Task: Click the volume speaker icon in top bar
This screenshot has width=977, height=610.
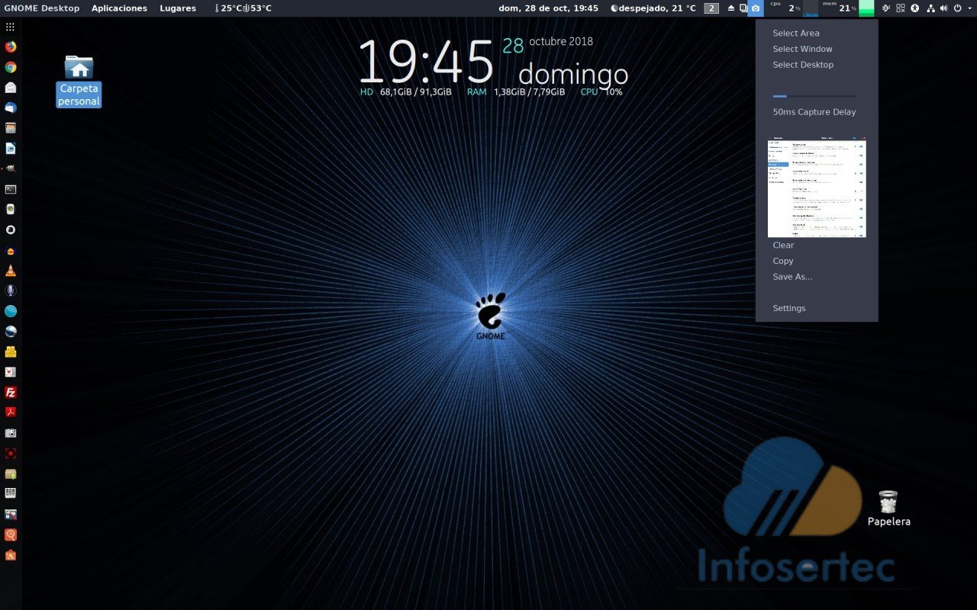Action: coord(943,8)
